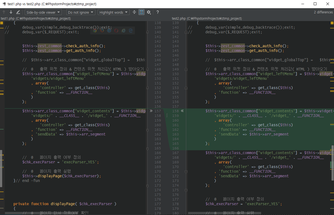Screen dimensions: 334x215
Task: Click 'widgets/widget_leftMenu' string in left pane
Action: [58, 78]
